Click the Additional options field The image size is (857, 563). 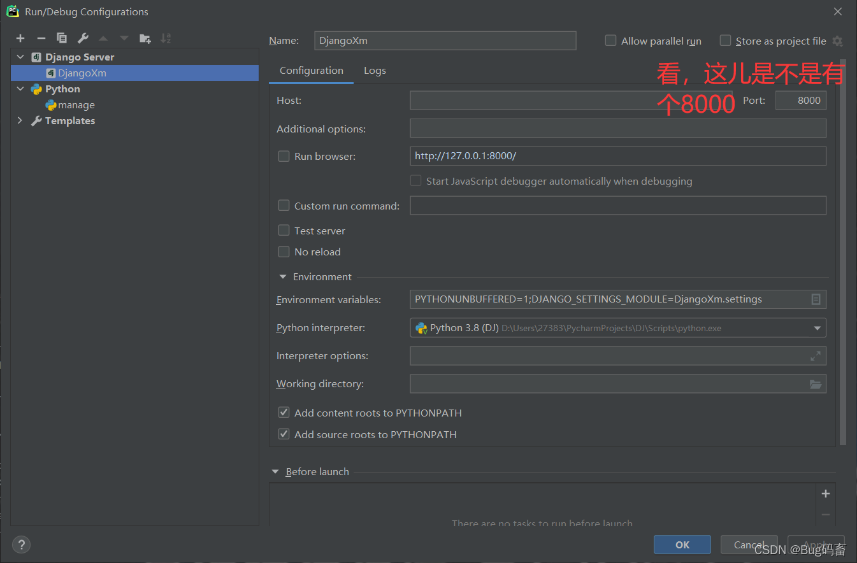coord(618,129)
